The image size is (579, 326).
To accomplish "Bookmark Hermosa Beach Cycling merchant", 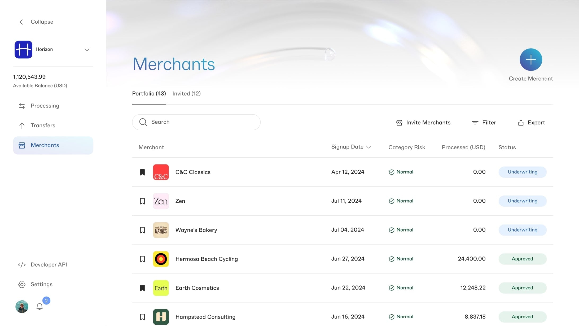I will (x=142, y=259).
